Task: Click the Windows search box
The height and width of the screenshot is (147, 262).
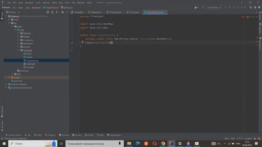Action: click(x=33, y=143)
